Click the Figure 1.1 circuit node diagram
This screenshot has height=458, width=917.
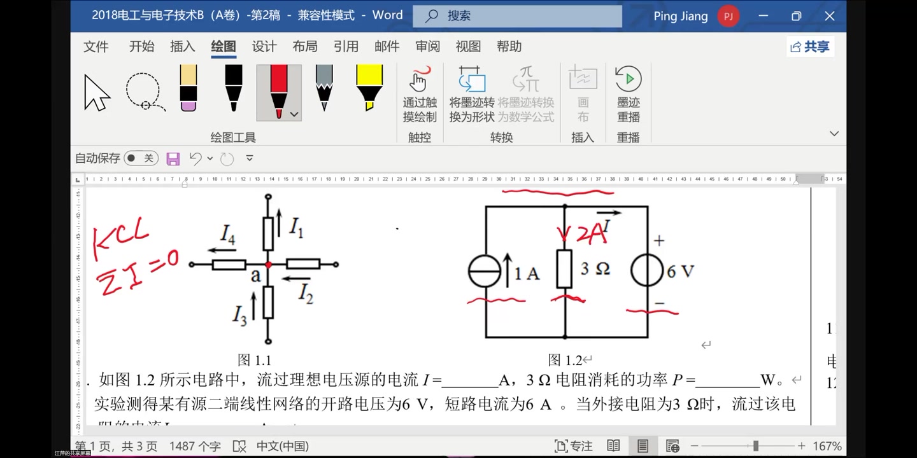pos(265,269)
